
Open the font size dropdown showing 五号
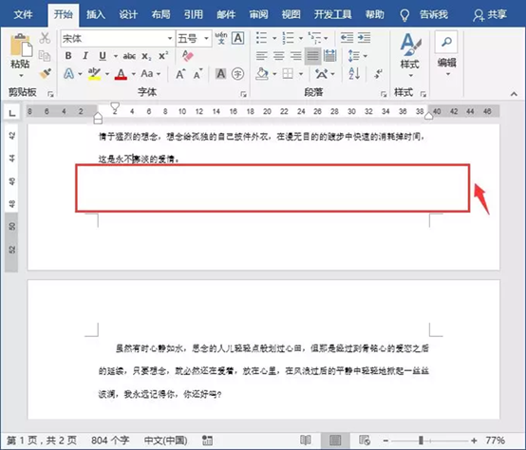pyautogui.click(x=194, y=38)
